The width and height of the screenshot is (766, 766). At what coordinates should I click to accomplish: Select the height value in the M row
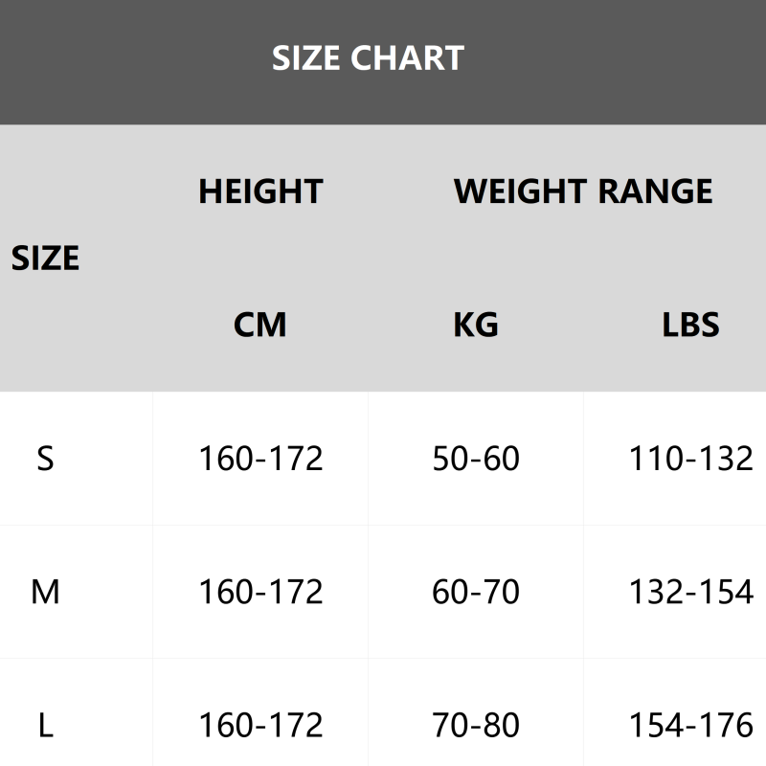[x=260, y=592]
